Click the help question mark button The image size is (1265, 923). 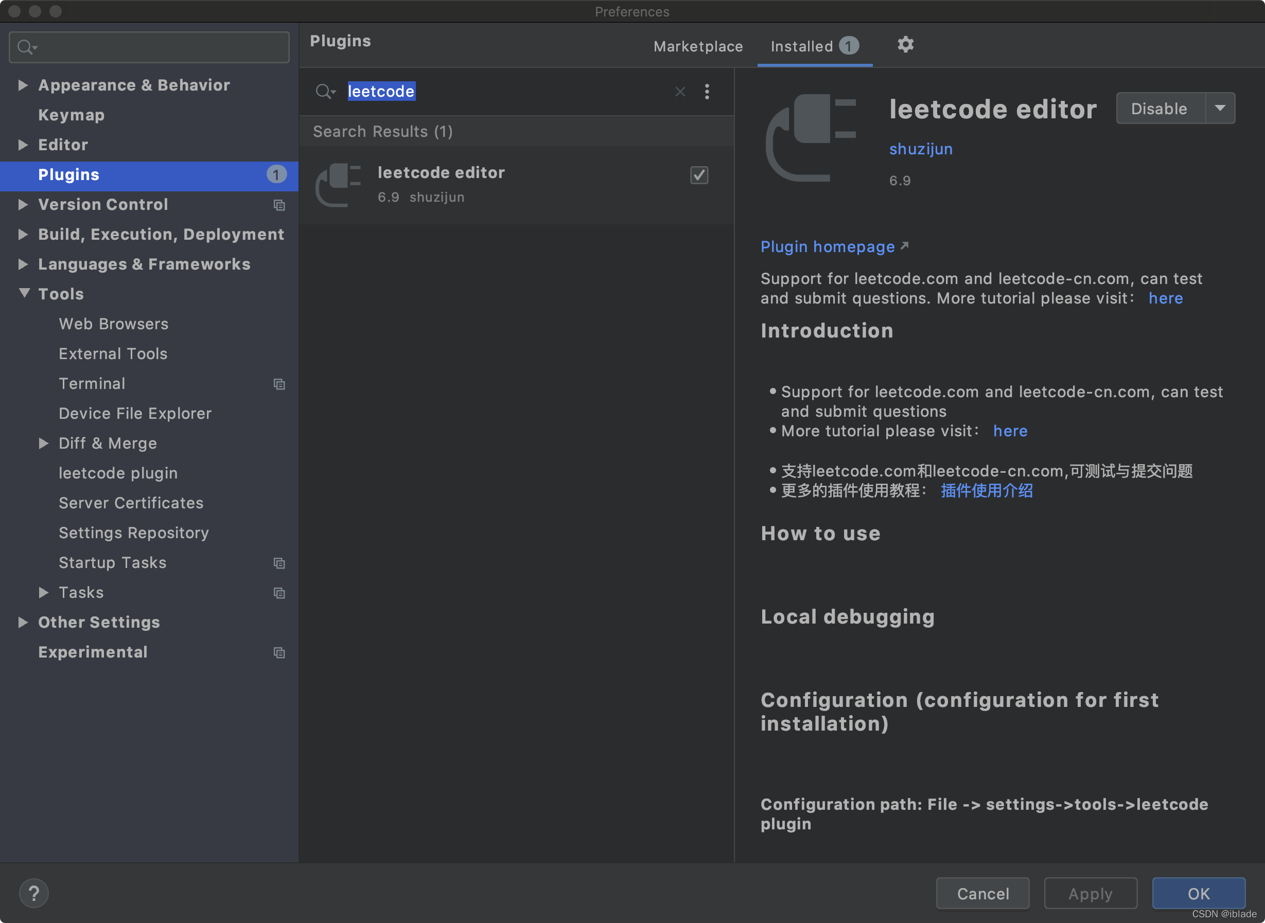(33, 893)
